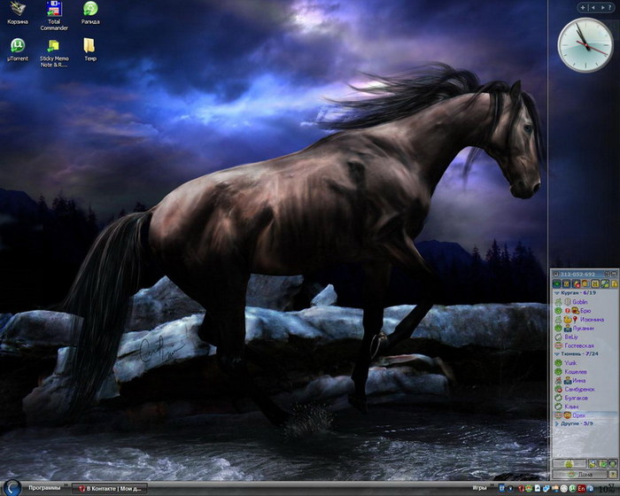The width and height of the screenshot is (620, 496).
Task: Click the En language indicator in the tray
Action: 581,489
